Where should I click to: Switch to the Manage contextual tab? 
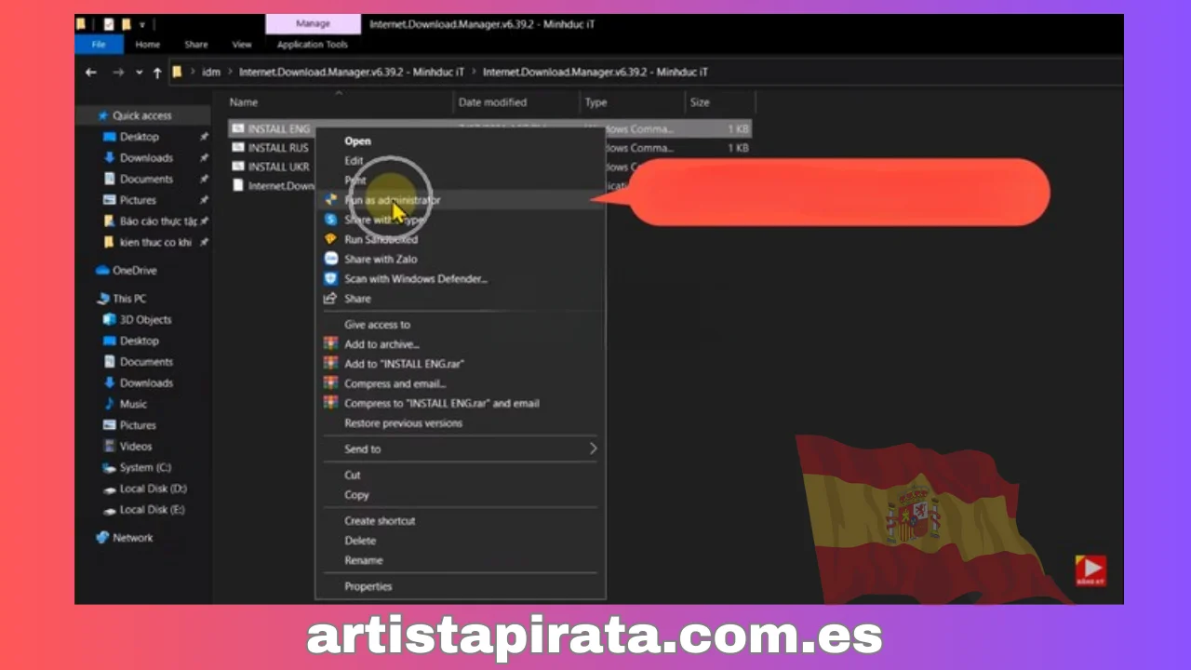tap(313, 24)
